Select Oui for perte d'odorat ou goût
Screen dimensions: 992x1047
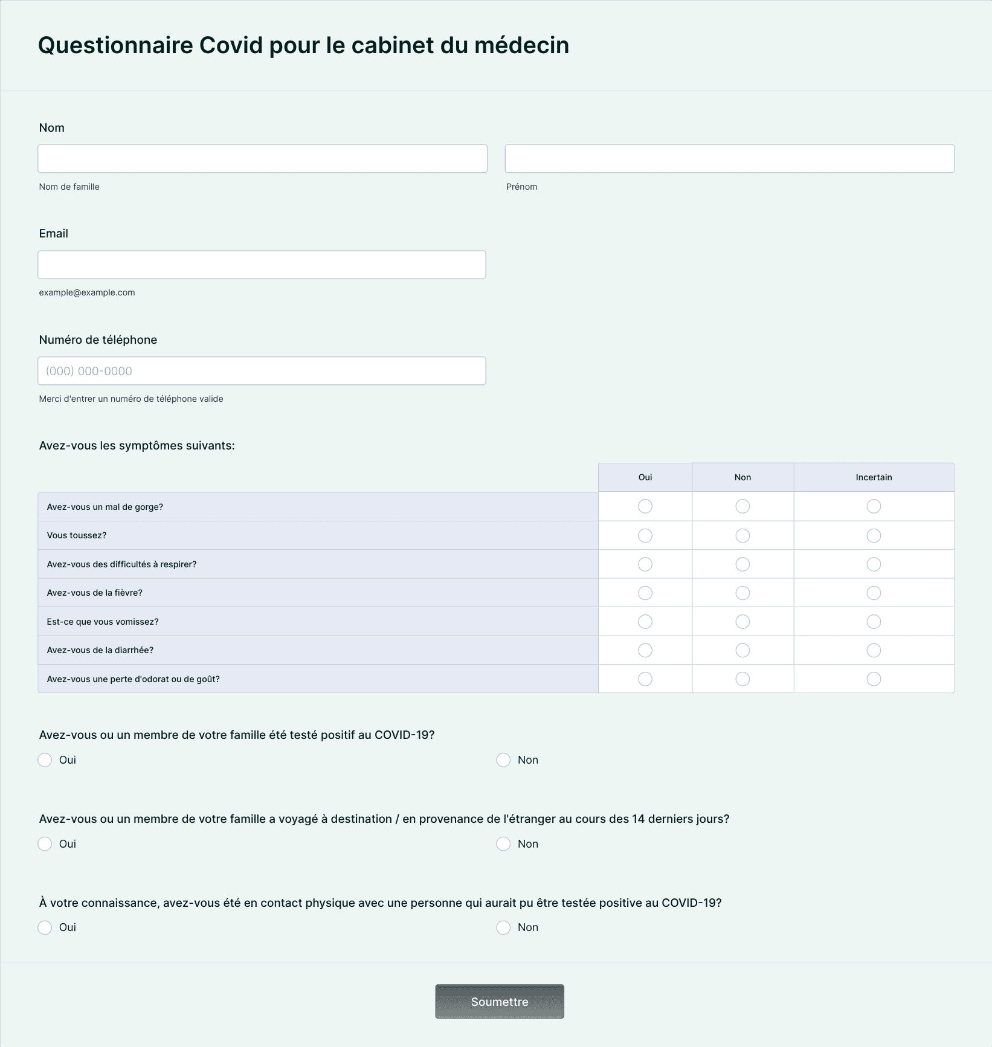pyautogui.click(x=645, y=679)
